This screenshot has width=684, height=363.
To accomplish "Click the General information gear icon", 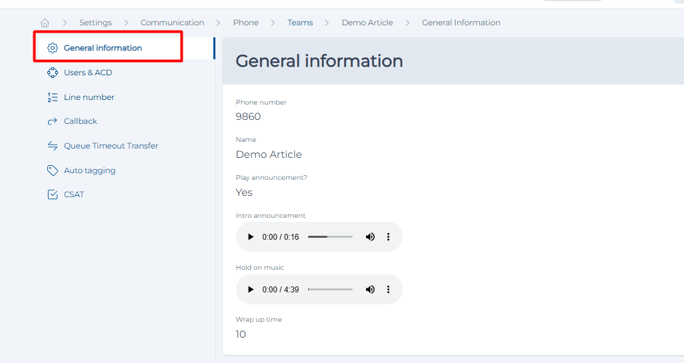I will (53, 48).
